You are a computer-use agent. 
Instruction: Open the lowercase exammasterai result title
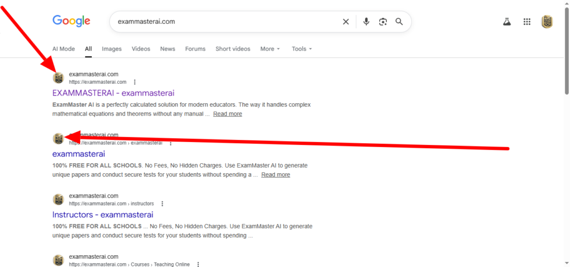tap(79, 154)
